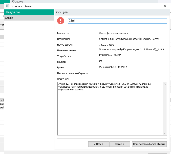Click the description scrollbar down arrow
The height and width of the screenshot is (154, 171).
[165, 133]
